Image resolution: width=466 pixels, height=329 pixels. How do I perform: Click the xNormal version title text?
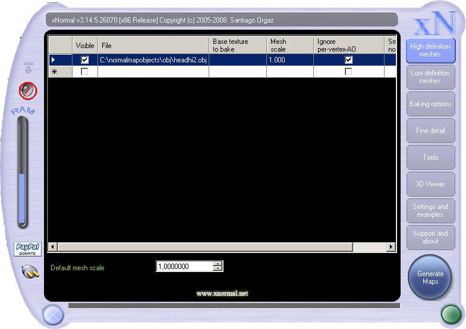pyautogui.click(x=163, y=20)
